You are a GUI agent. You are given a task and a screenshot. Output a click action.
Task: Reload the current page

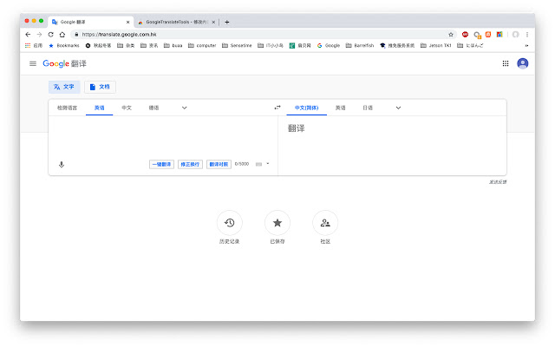point(50,35)
